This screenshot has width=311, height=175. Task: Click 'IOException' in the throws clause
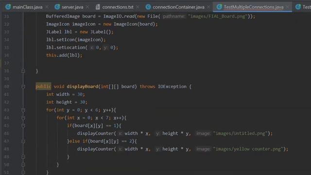[172, 87]
